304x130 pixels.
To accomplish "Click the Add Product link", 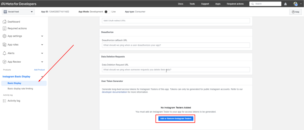I will pos(39,70).
